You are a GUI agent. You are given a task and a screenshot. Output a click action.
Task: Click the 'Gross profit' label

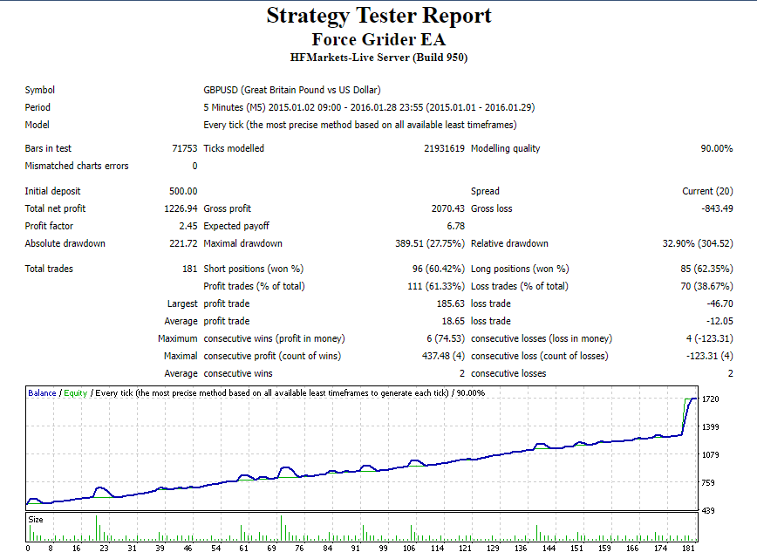[x=228, y=209]
